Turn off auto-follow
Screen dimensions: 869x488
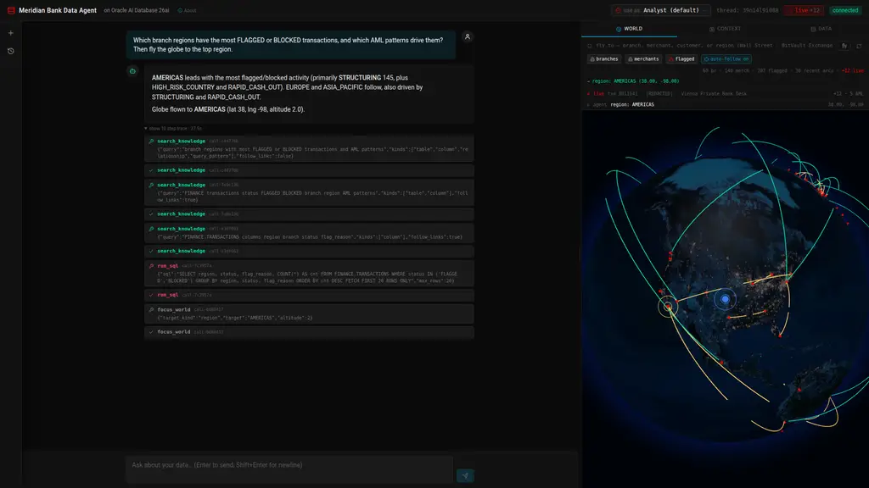point(726,59)
